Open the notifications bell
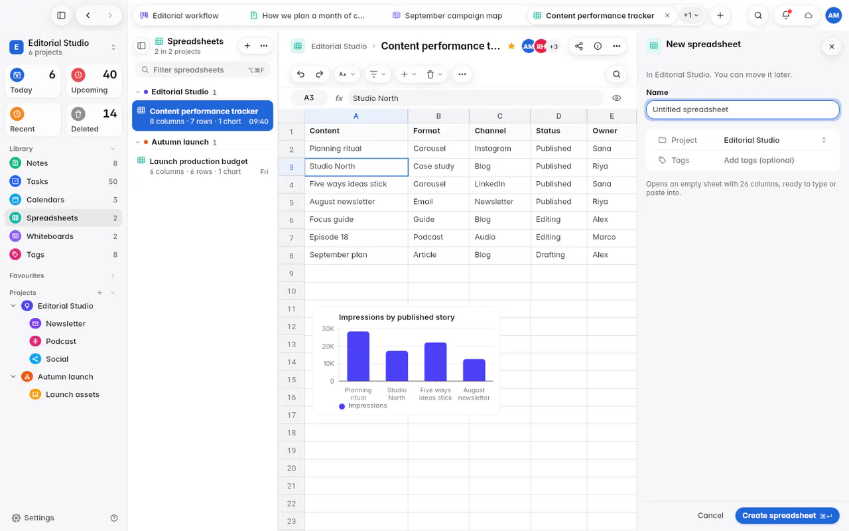 click(x=786, y=15)
